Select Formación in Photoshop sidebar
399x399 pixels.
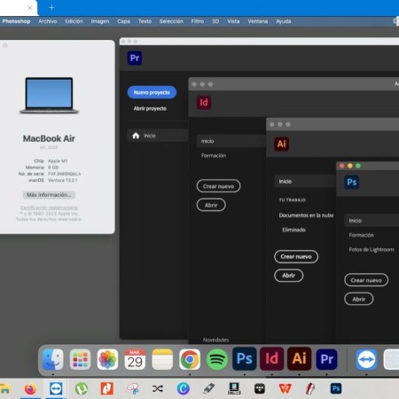[x=361, y=235]
